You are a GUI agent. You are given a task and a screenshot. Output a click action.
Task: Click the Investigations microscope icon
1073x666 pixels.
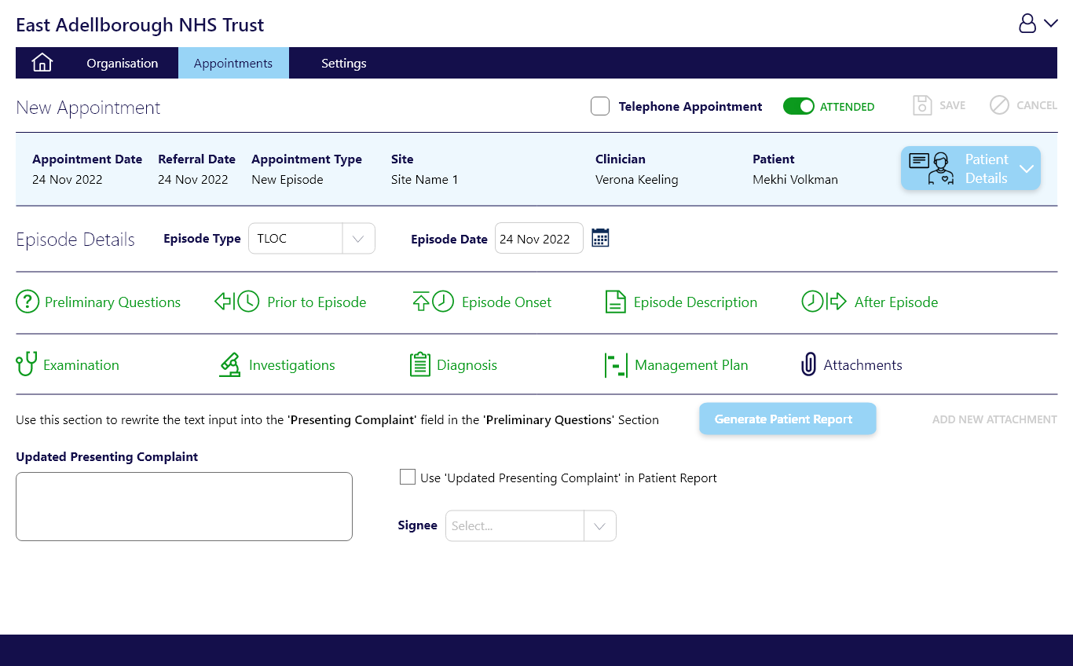click(229, 364)
